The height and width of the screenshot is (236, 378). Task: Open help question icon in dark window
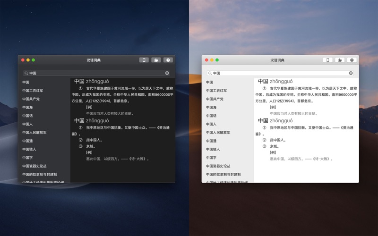168,60
